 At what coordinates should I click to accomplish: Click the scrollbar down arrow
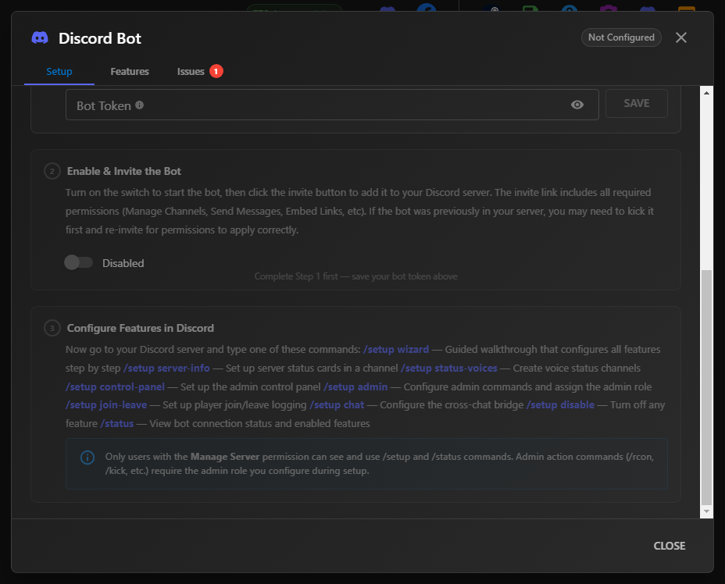click(706, 511)
